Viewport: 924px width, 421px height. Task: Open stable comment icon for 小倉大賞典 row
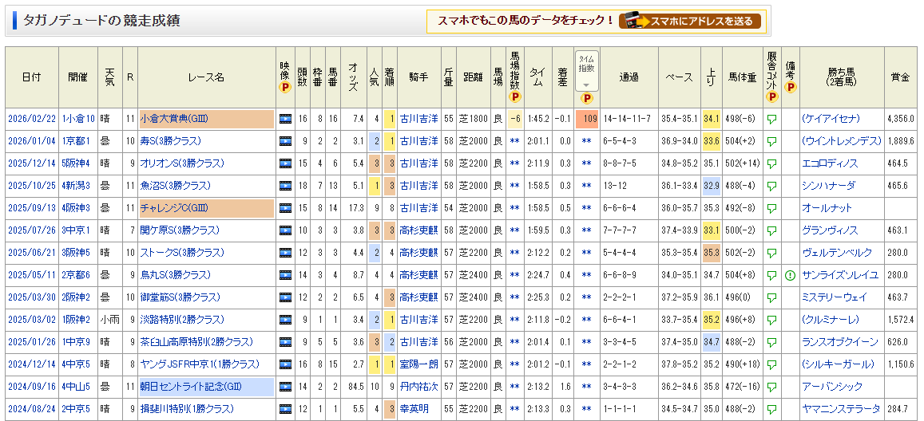[x=771, y=119]
